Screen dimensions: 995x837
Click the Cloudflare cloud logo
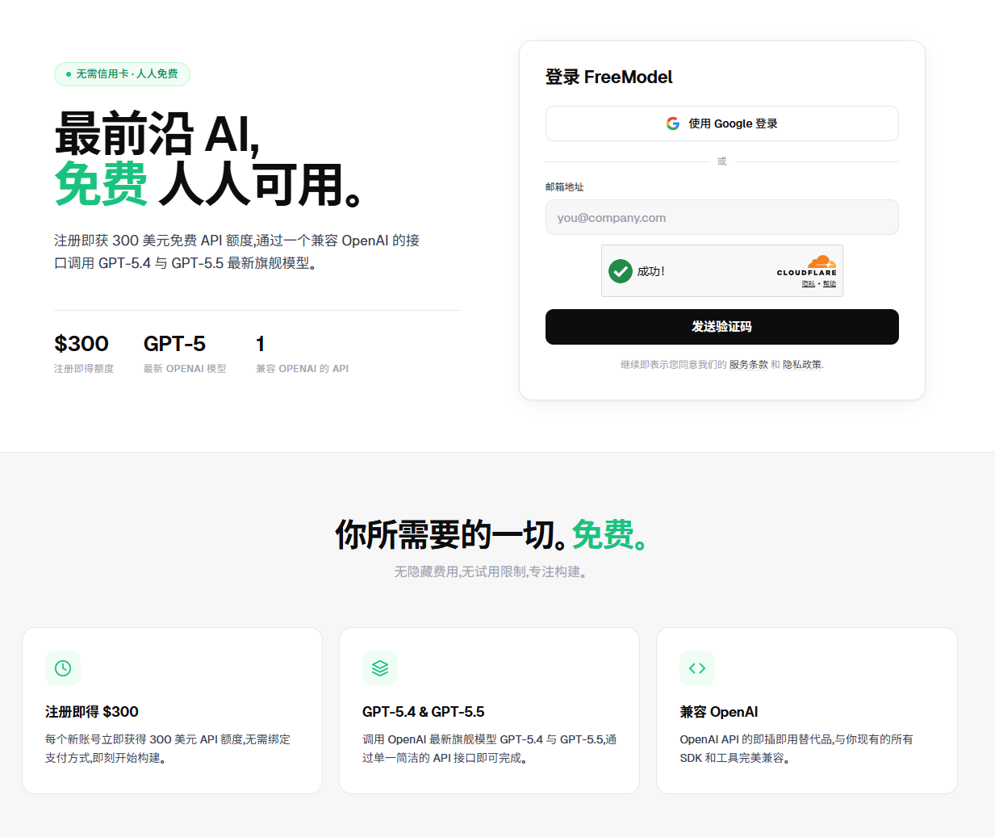click(x=822, y=262)
